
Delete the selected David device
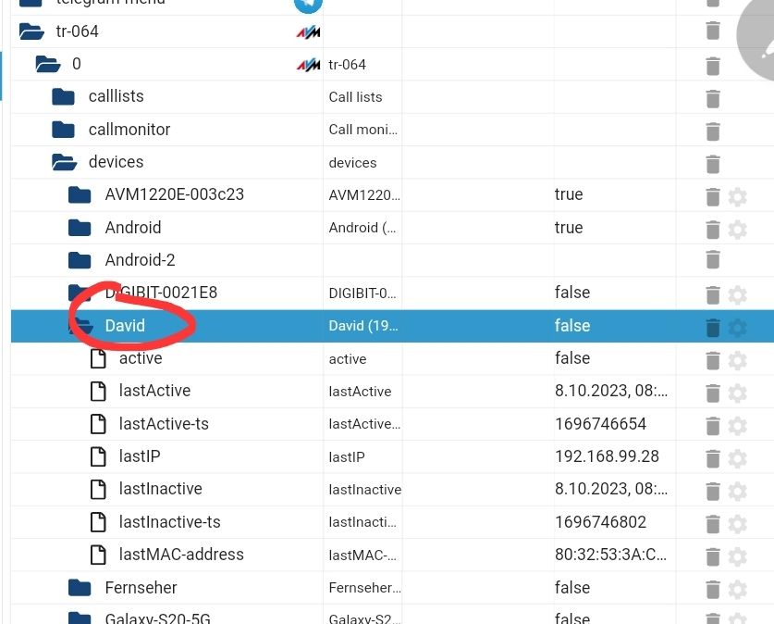[713, 328]
